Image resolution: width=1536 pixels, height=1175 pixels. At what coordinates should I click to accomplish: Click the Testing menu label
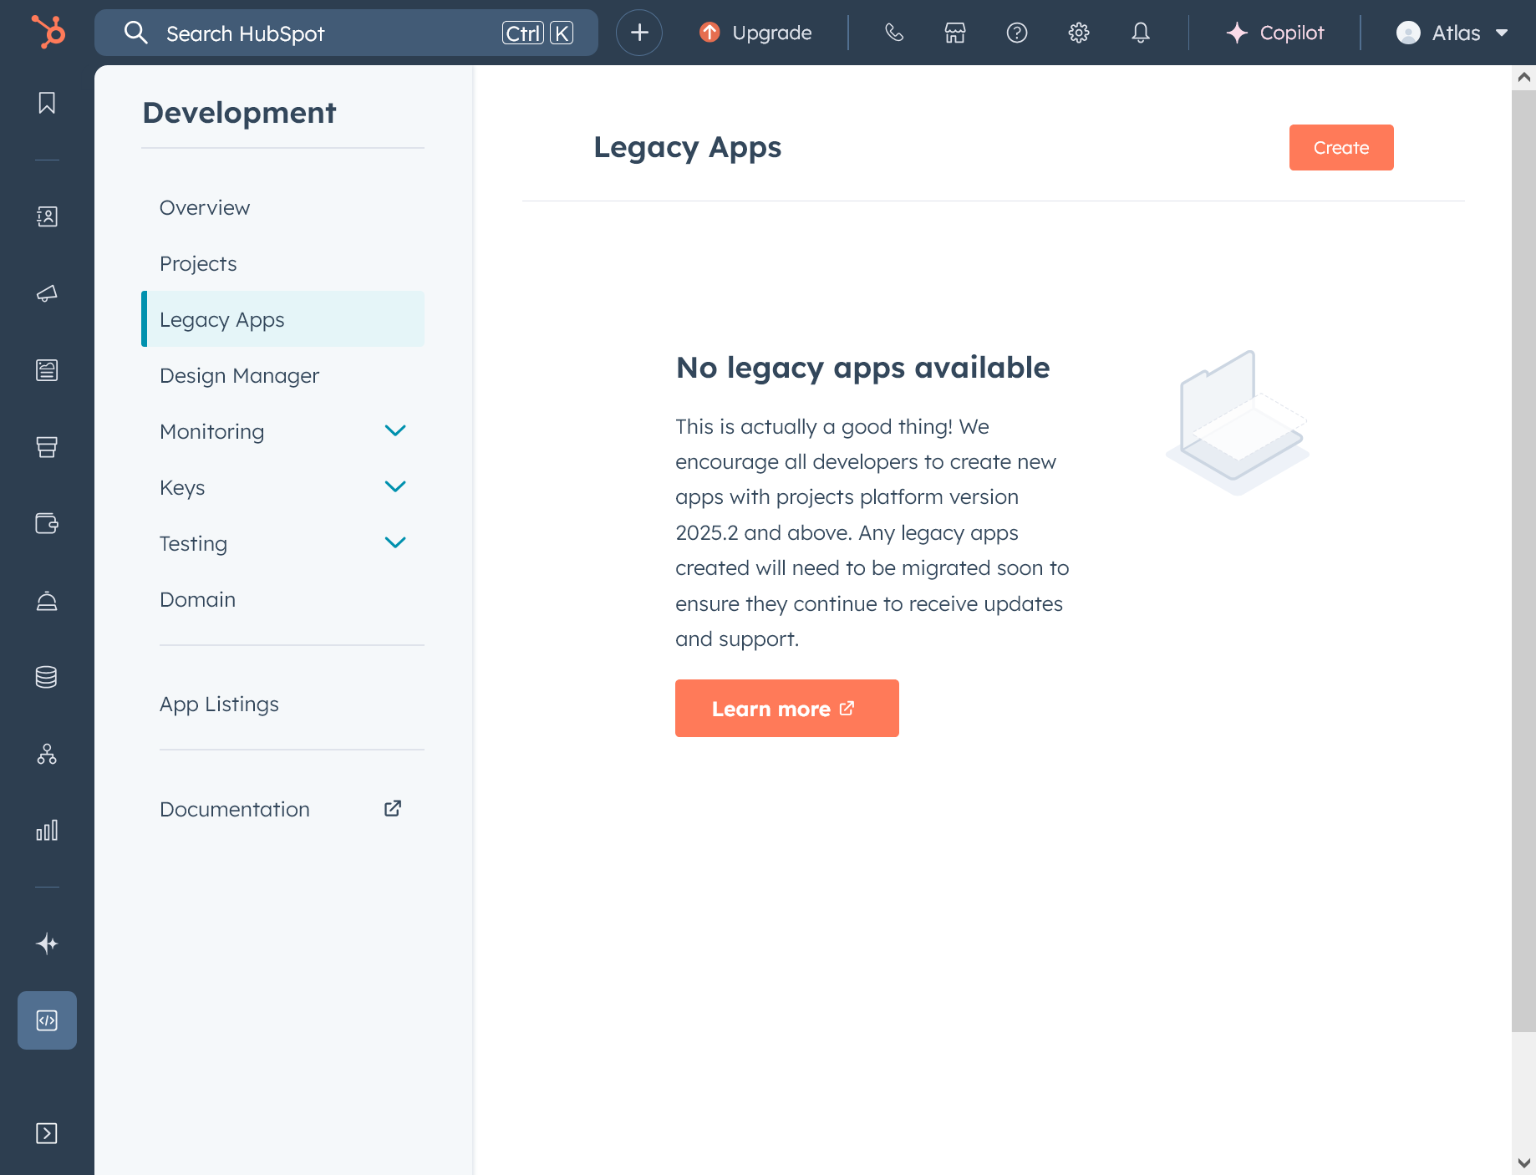tap(193, 543)
